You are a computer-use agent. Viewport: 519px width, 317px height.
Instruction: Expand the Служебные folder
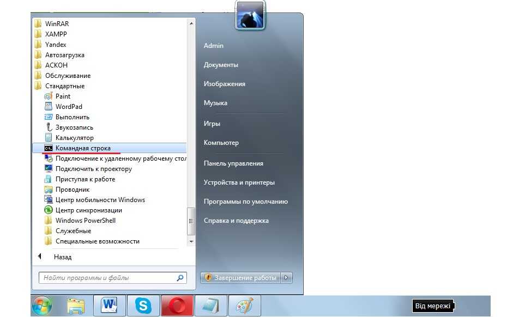coord(73,231)
